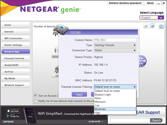The width and height of the screenshot is (167, 125).
Task: Toggle the Turn on Access Control checkbox
Action: pos(35,96)
